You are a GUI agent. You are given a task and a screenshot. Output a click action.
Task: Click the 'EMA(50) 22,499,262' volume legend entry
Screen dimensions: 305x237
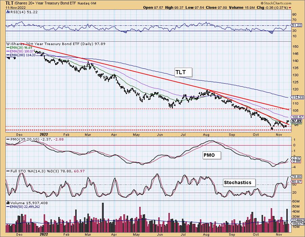pyautogui.click(x=25, y=207)
